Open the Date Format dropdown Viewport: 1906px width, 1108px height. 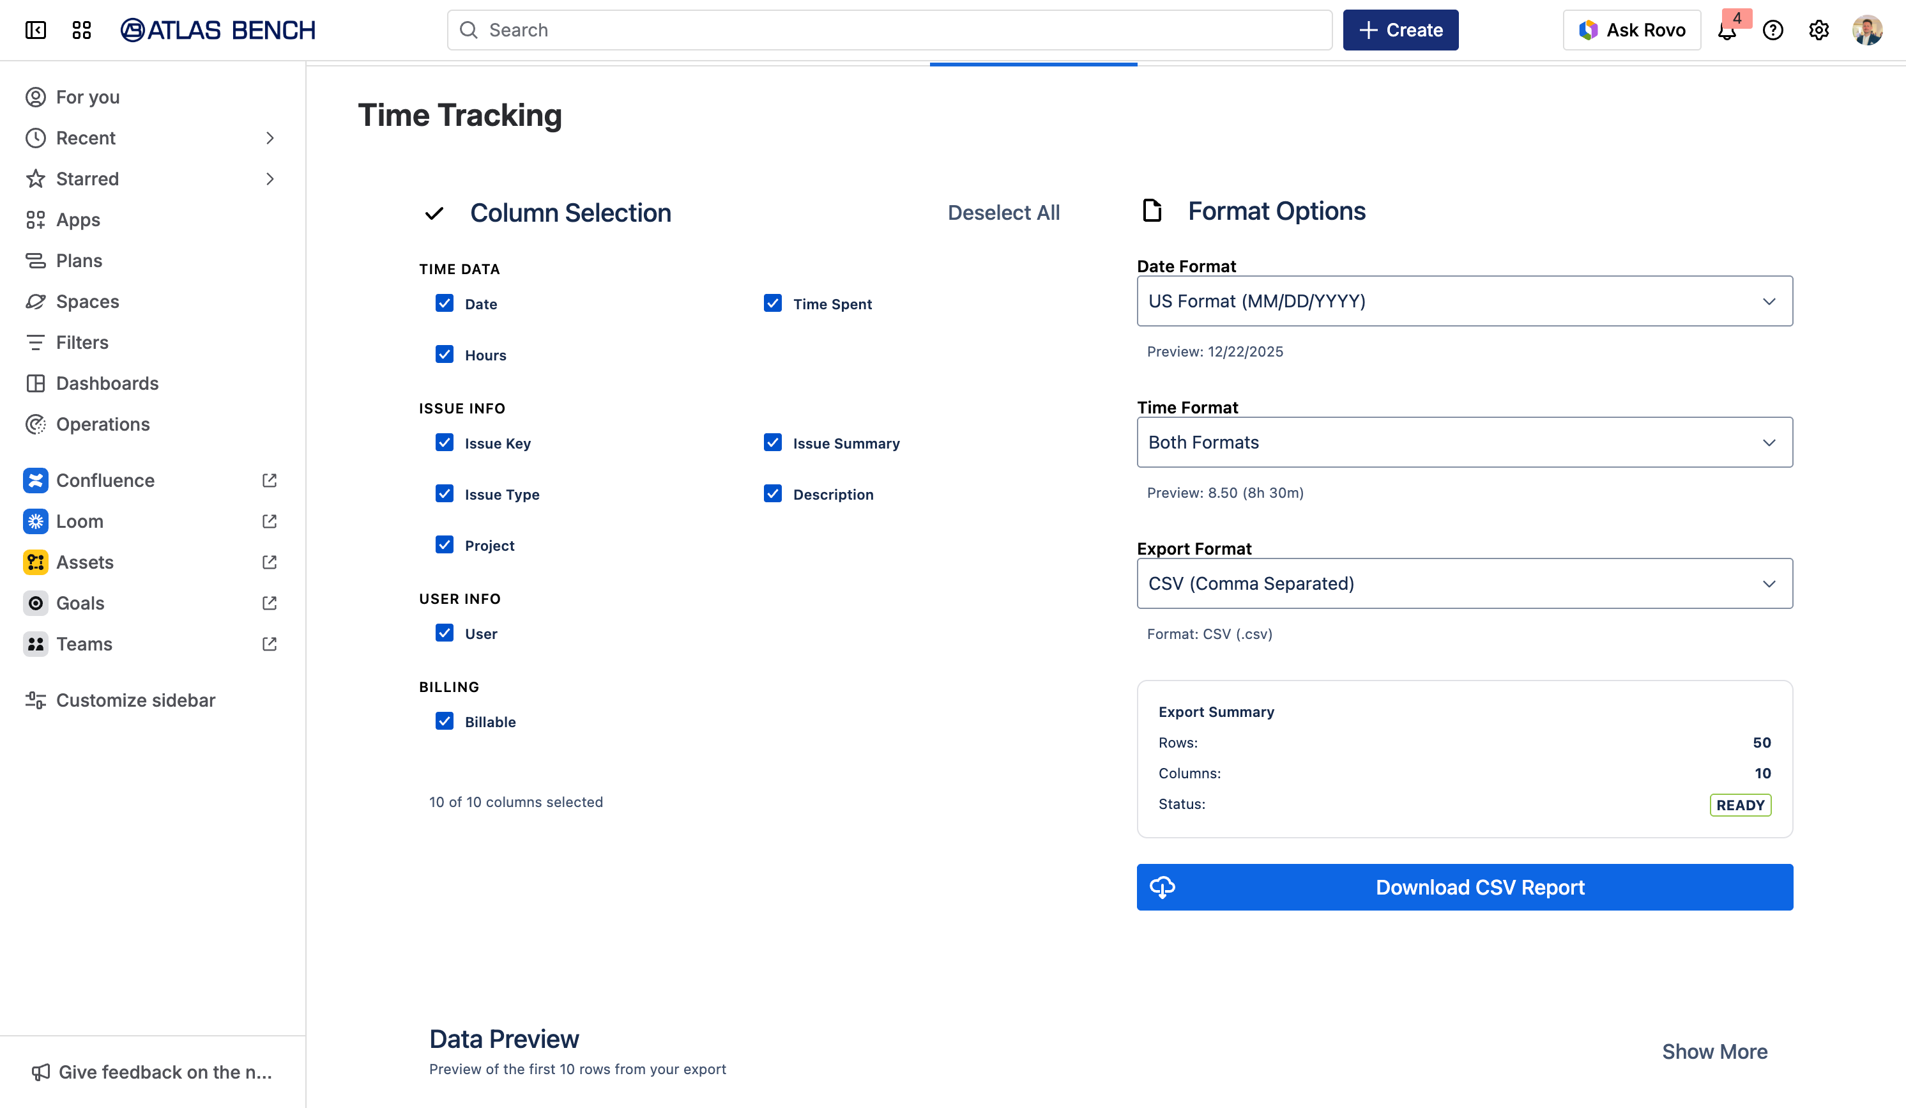pyautogui.click(x=1464, y=301)
